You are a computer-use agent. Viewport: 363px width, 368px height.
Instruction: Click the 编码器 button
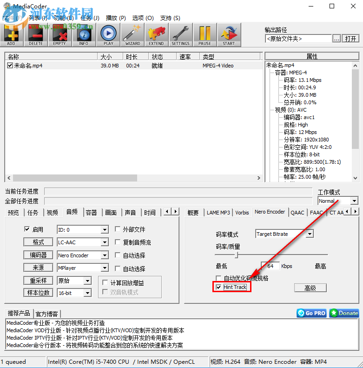38,255
